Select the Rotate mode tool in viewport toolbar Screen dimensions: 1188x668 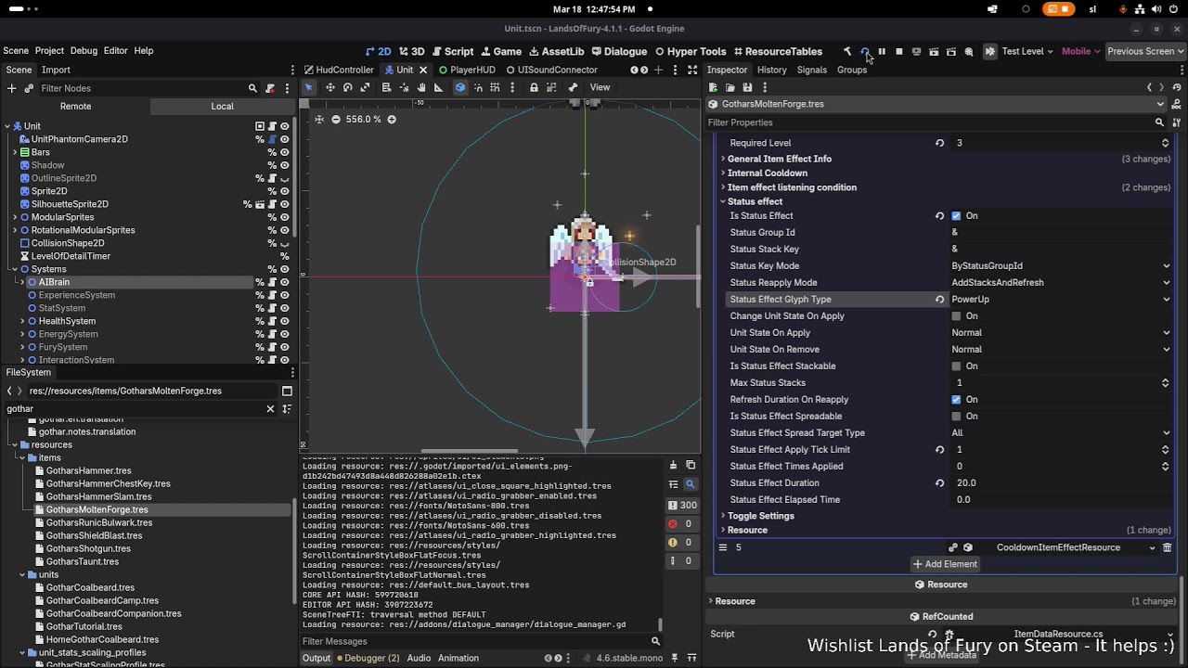[x=347, y=87]
